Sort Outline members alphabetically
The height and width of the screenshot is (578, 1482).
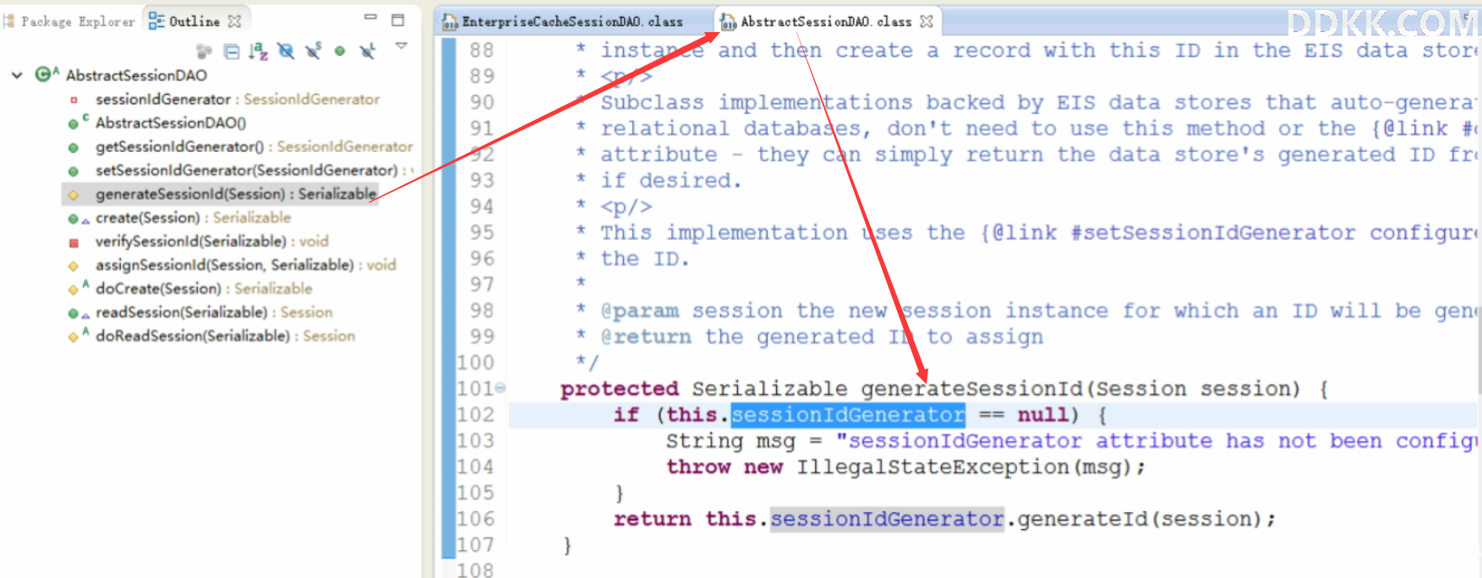pos(259,52)
